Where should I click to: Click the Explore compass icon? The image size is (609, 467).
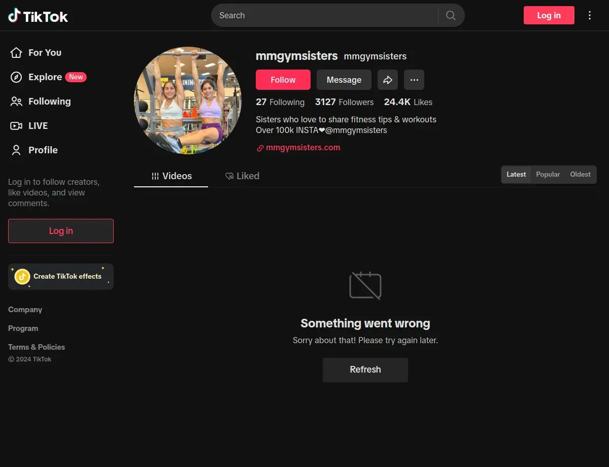coord(16,77)
